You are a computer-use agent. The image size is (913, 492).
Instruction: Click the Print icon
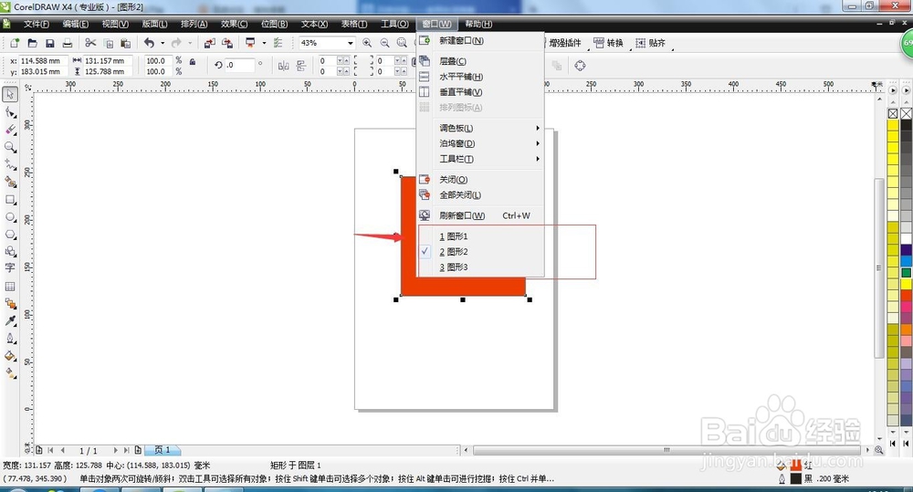coord(68,43)
